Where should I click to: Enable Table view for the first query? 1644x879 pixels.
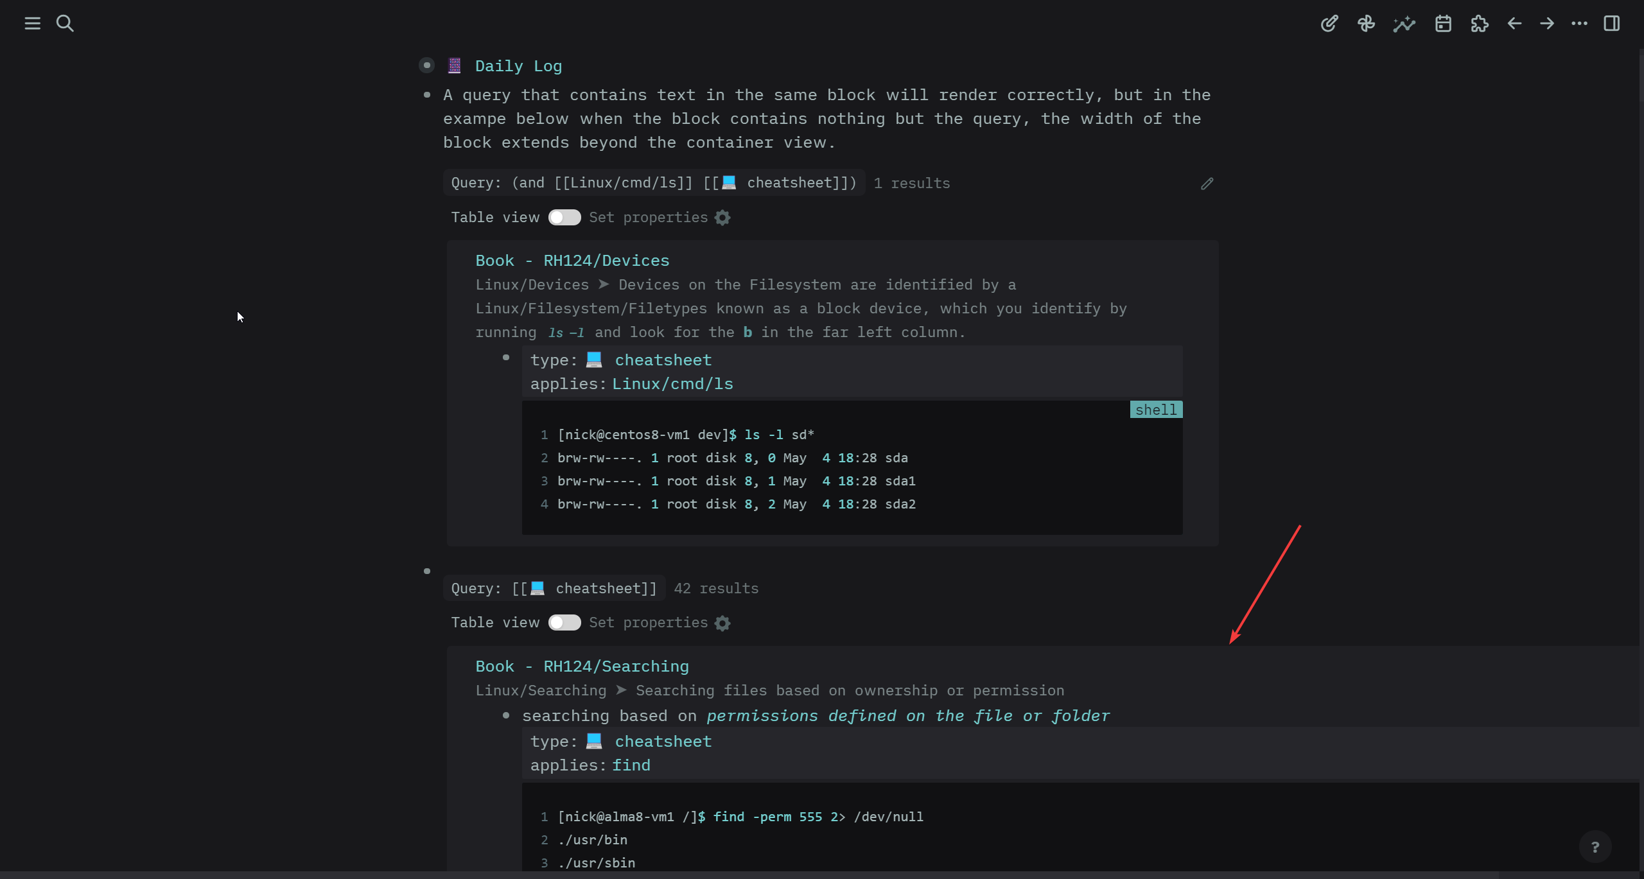(564, 218)
